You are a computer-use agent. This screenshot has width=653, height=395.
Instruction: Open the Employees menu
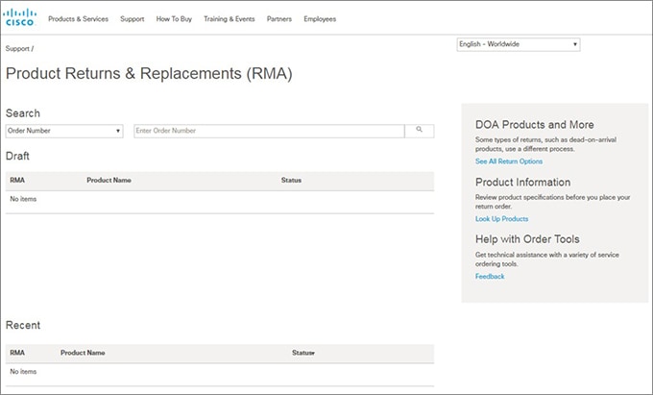click(320, 19)
